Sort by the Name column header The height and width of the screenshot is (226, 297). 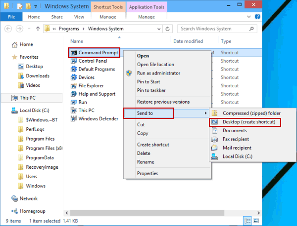(x=77, y=41)
